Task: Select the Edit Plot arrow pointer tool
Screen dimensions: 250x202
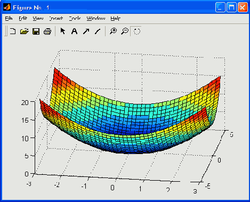Action: click(x=62, y=31)
